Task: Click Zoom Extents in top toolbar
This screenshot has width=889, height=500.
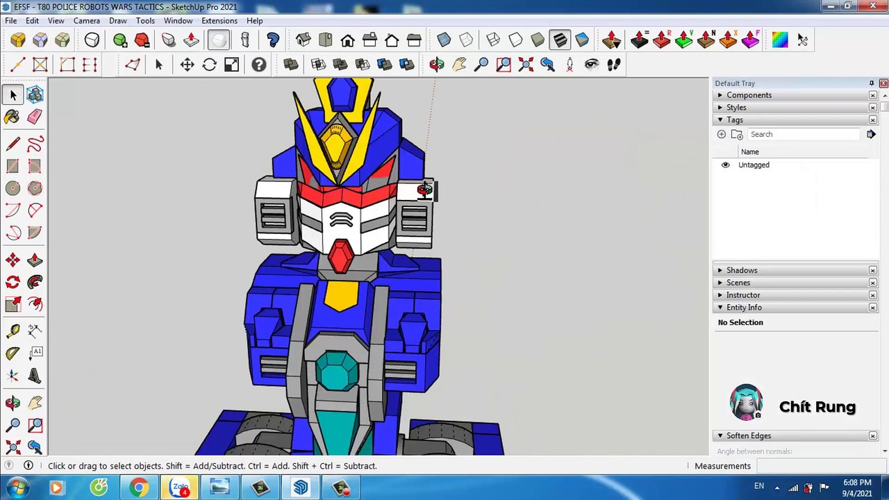Action: [526, 65]
